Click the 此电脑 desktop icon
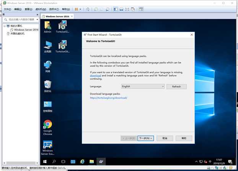The width and height of the screenshot is (238, 171). (48, 47)
